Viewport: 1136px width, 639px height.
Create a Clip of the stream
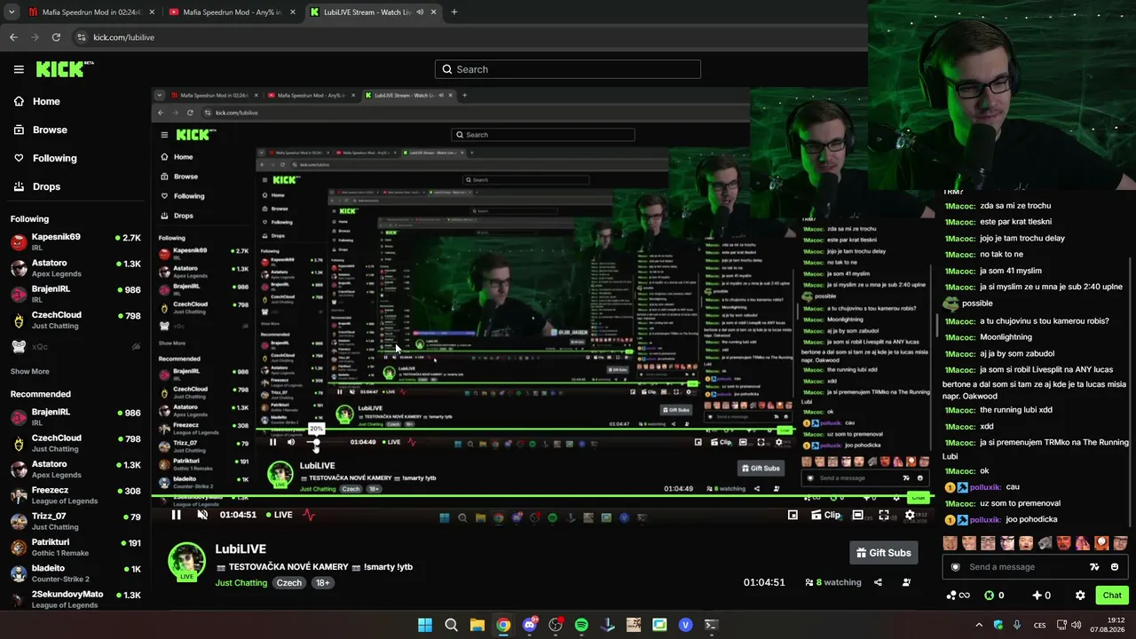826,515
